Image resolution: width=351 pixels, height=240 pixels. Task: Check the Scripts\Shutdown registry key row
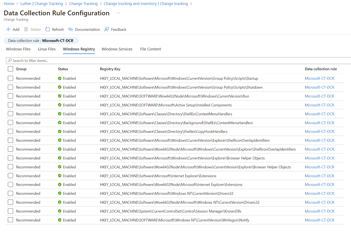(x=11, y=87)
